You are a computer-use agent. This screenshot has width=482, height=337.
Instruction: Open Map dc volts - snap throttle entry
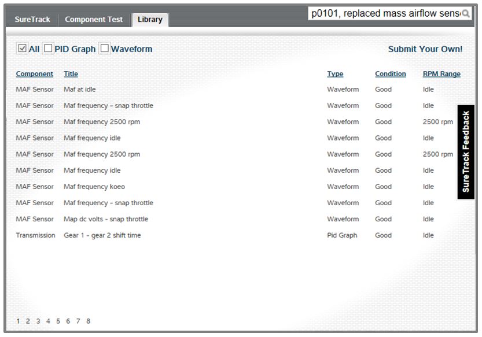tap(105, 219)
